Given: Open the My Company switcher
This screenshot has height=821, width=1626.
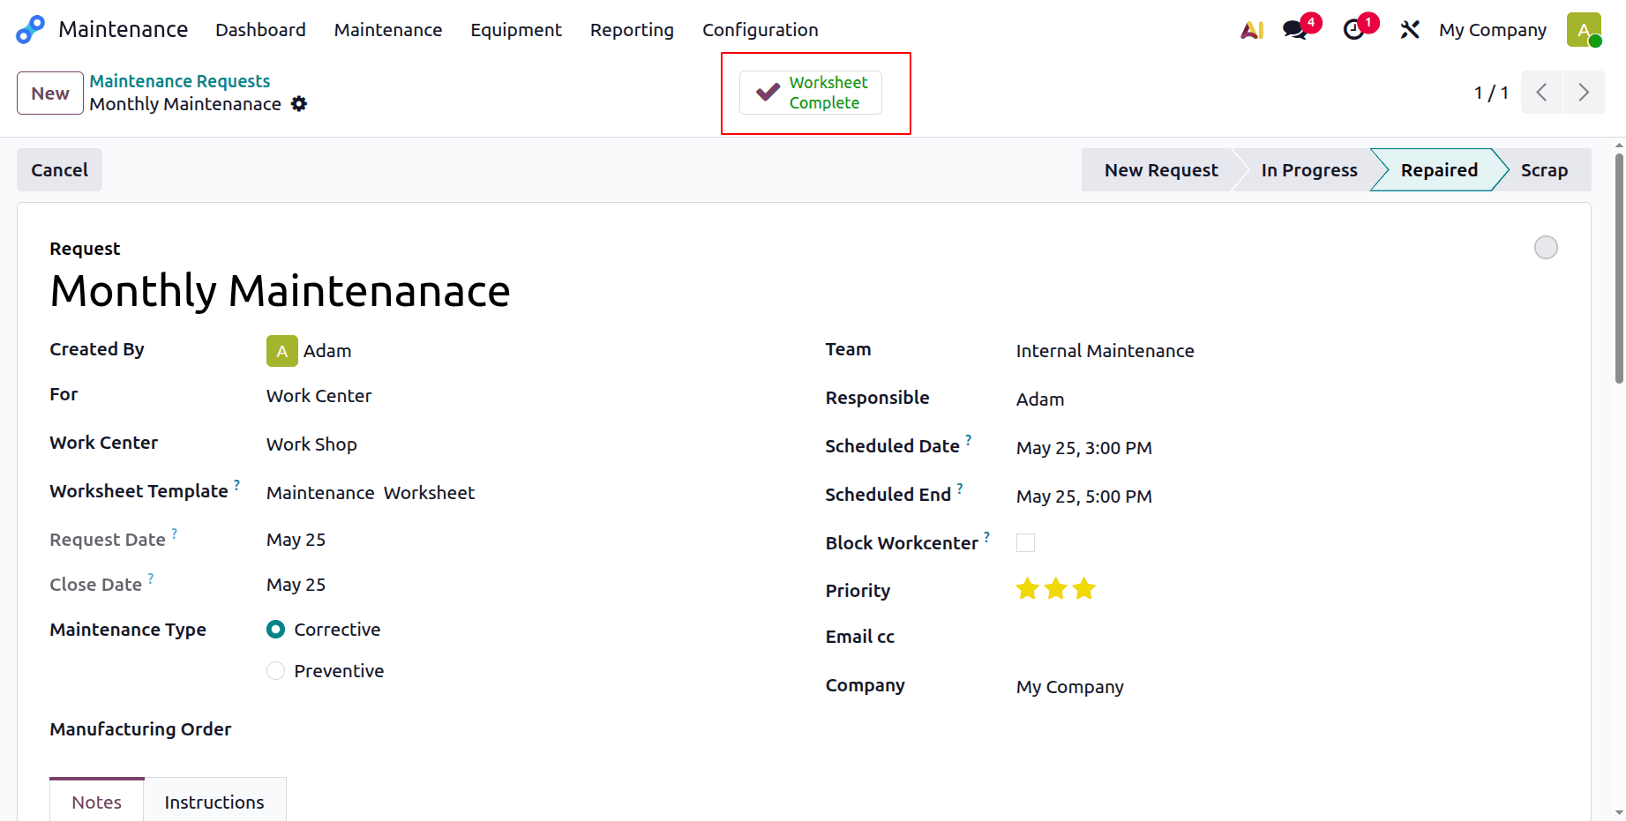Looking at the screenshot, I should [x=1493, y=30].
